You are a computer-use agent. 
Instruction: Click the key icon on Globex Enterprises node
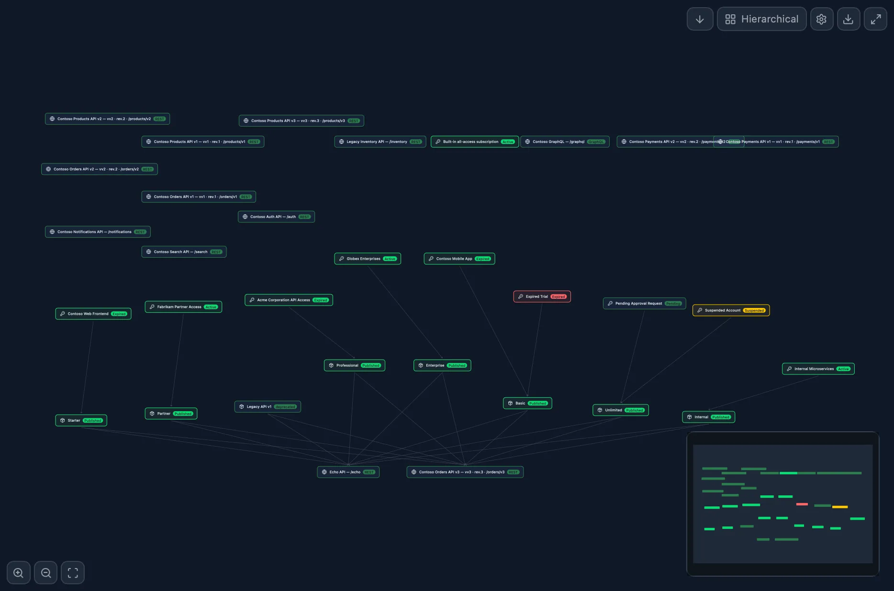tap(341, 259)
